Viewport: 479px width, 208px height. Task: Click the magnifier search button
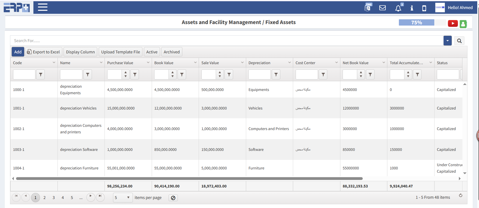click(459, 41)
